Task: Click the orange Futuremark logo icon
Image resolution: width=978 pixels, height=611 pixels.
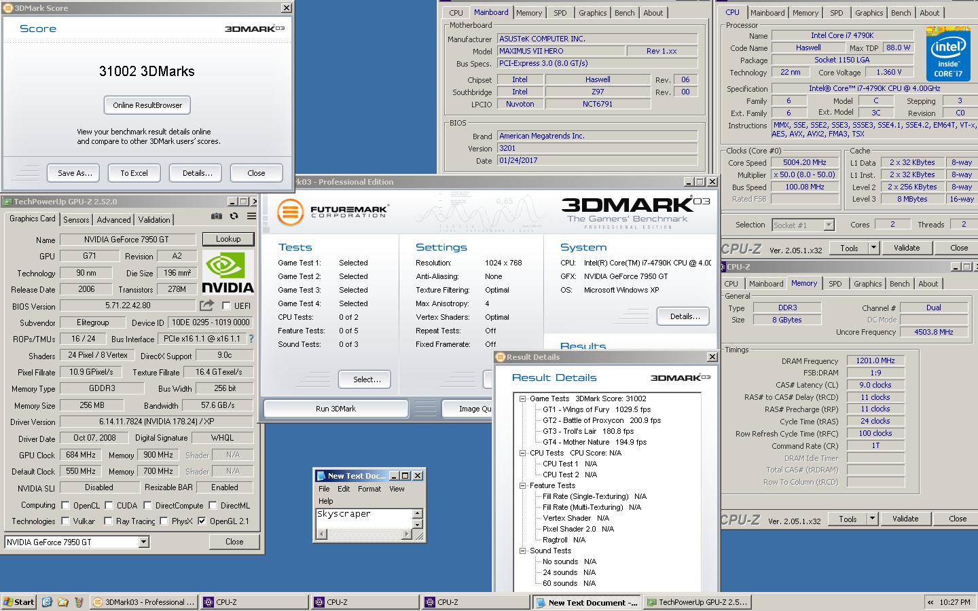Action: click(290, 212)
